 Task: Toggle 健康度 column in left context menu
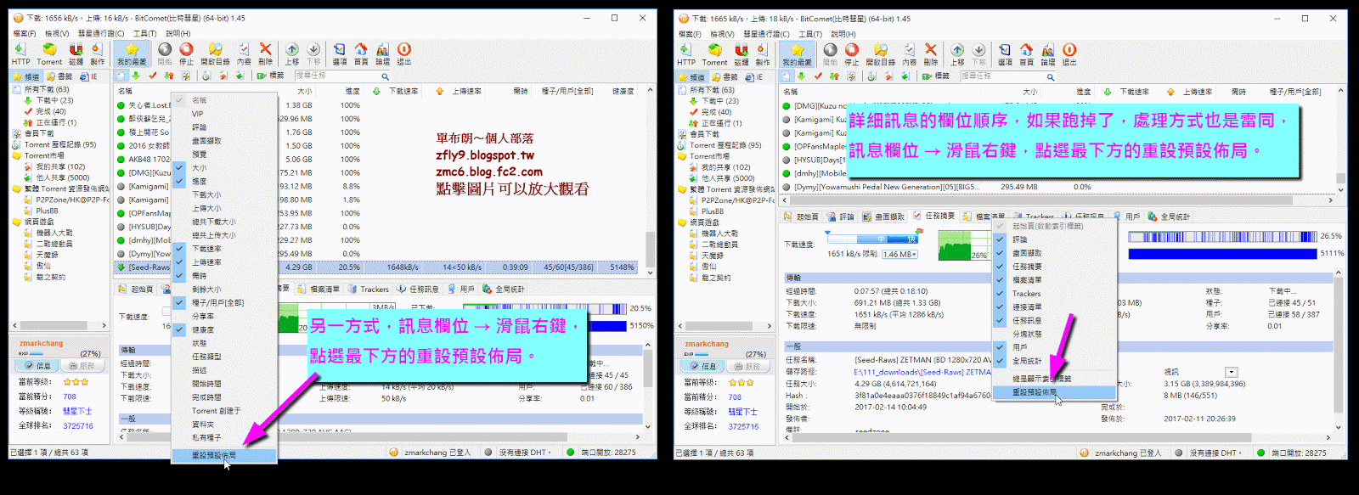[224, 329]
